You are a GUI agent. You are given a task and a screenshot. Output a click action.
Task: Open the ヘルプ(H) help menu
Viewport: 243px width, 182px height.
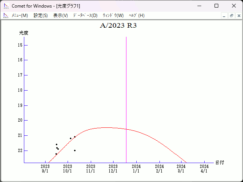tap(137, 16)
